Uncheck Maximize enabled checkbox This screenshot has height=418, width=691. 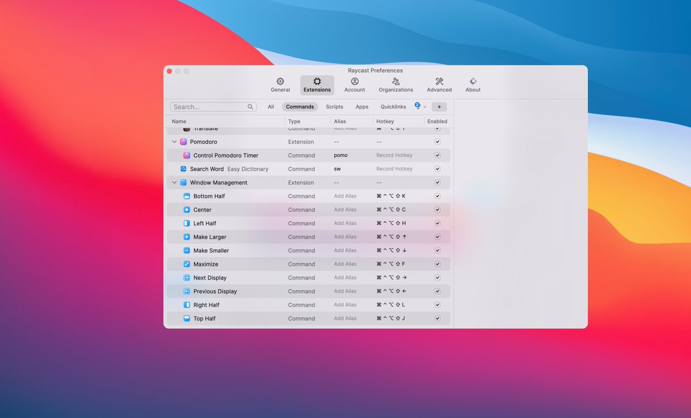tap(438, 264)
